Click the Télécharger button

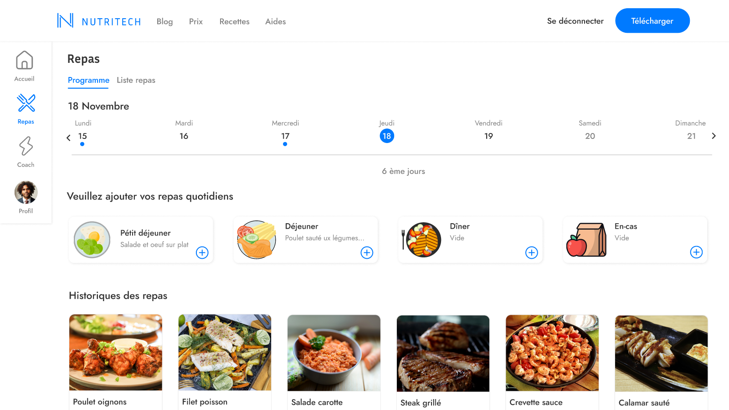coord(652,20)
